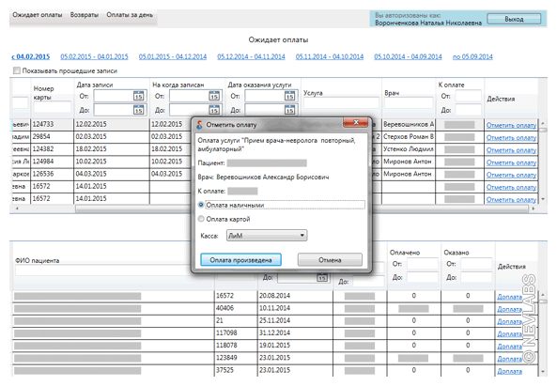Select period 05.11.2014 - 04.10.2014
This screenshot has width=557, height=386.
330,56
